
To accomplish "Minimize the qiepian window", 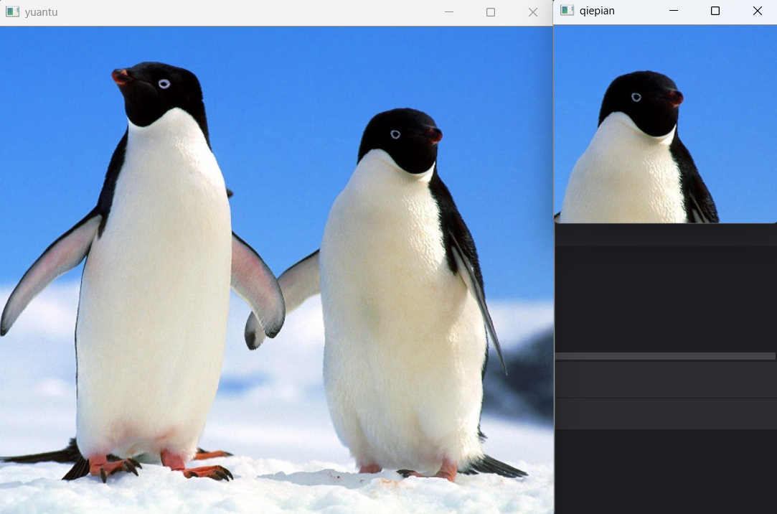I will click(674, 10).
